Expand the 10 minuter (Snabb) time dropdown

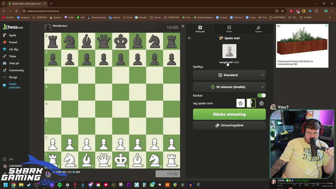[229, 87]
